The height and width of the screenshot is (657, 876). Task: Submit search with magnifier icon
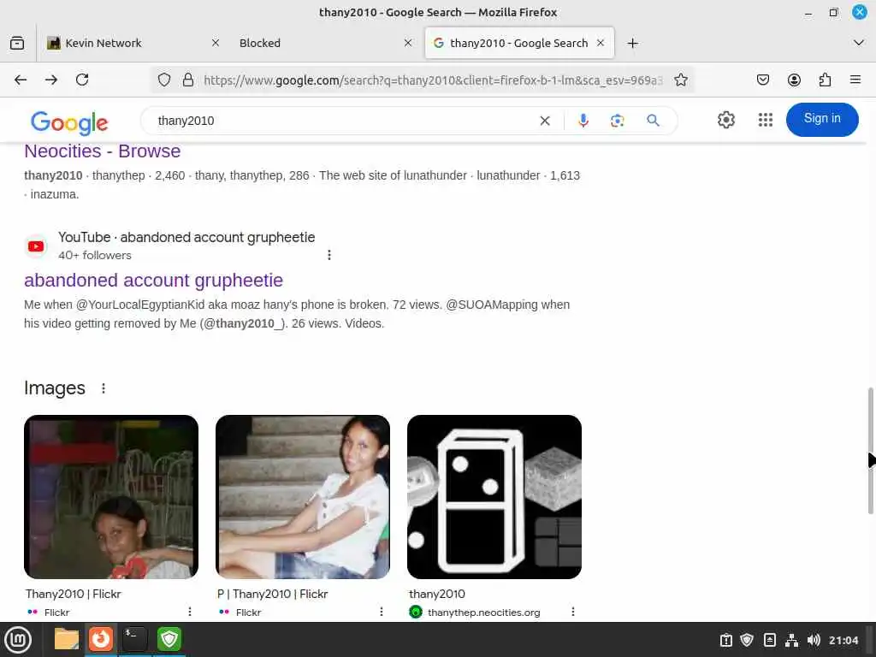(x=653, y=121)
